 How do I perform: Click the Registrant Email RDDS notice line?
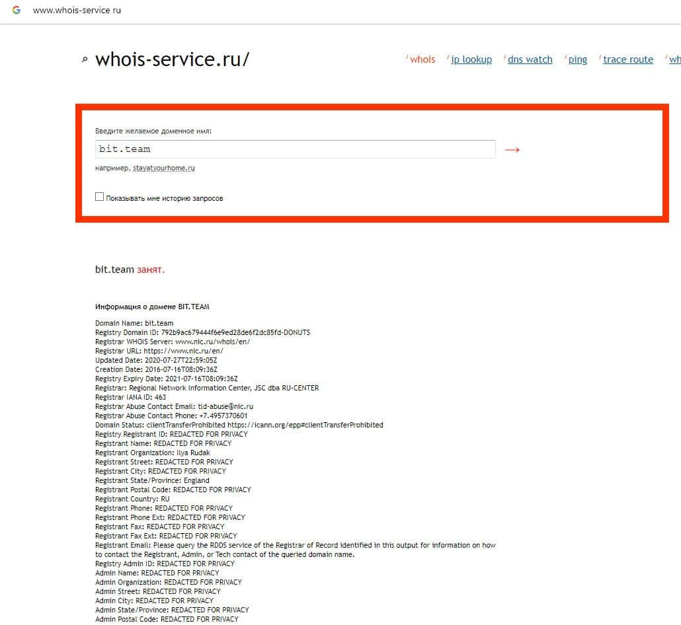296,550
